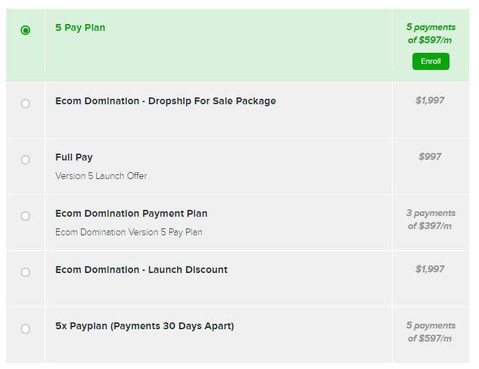This screenshot has height=369, width=479.
Task: Click the "5 Pay Plan" title text
Action: pos(80,28)
